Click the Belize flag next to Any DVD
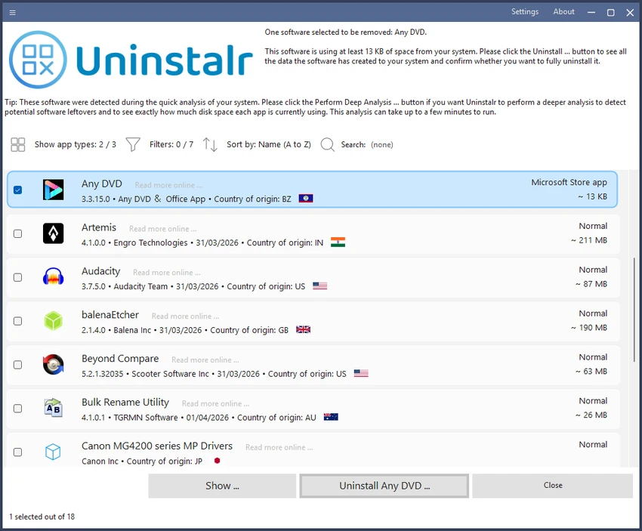 pos(306,199)
